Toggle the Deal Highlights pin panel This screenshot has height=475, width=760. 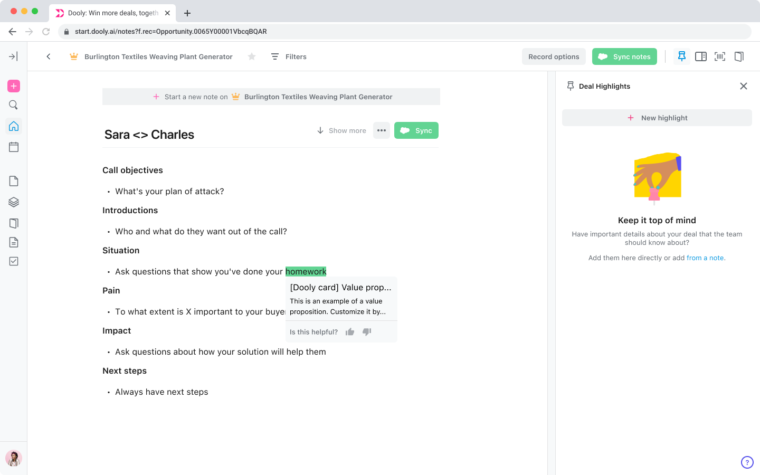[682, 56]
